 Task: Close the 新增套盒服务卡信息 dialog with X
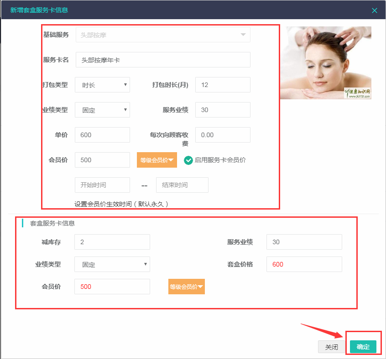pyautogui.click(x=374, y=10)
